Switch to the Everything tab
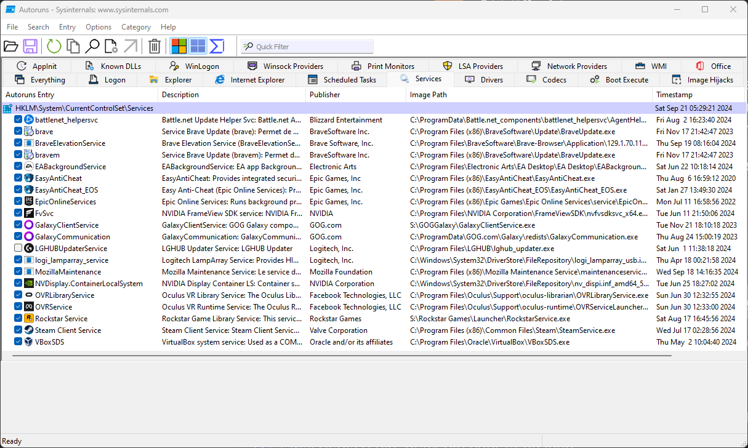Viewport: 748px width, 448px height. pyautogui.click(x=39, y=80)
